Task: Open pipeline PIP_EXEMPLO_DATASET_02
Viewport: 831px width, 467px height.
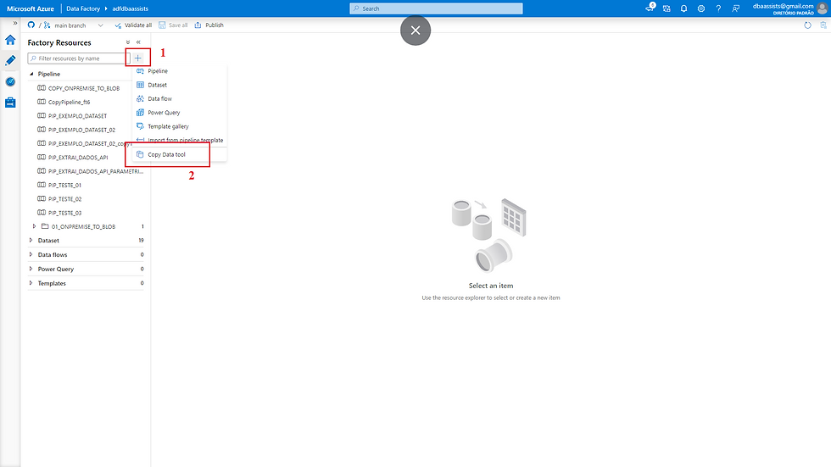Action: 83,130
